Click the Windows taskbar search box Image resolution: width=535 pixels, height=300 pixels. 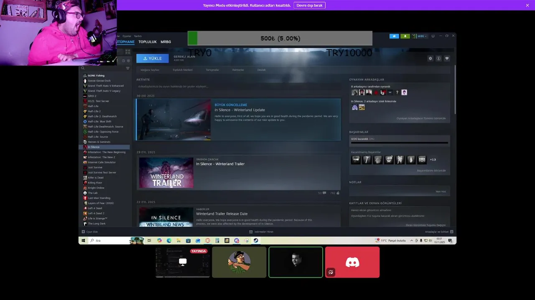click(116, 240)
